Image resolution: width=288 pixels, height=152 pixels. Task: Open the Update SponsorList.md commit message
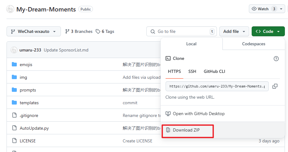point(66,50)
